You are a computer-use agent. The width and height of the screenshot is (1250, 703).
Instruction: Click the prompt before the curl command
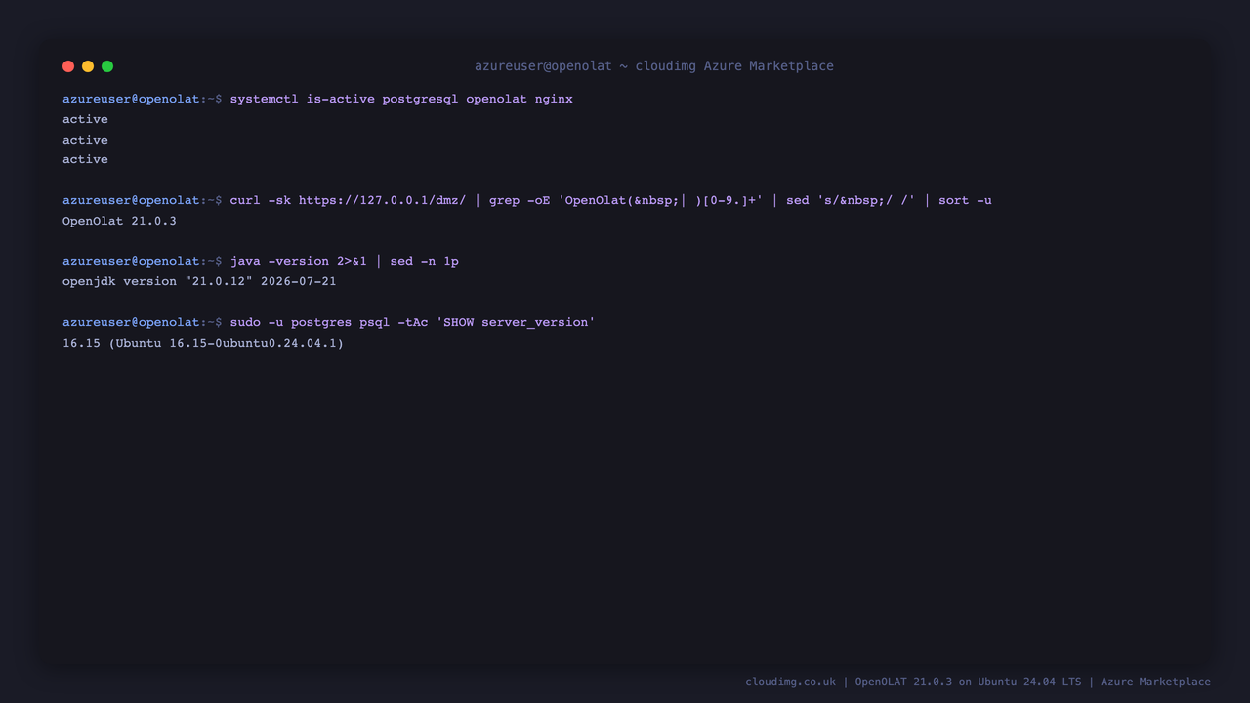click(x=143, y=200)
